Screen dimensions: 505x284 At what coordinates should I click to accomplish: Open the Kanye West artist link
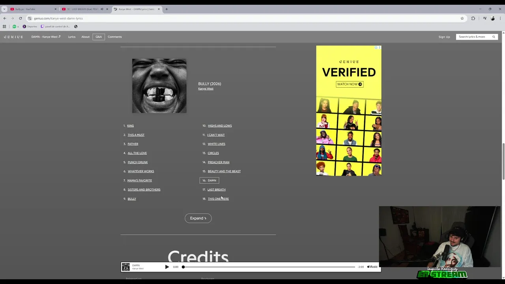[206, 89]
